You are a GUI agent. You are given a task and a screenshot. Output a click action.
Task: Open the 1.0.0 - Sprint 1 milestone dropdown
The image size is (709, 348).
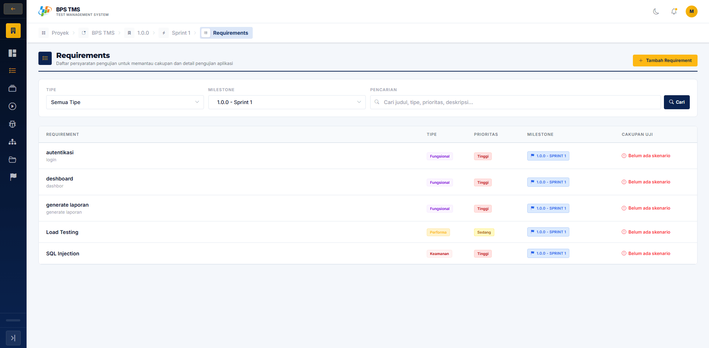287,102
